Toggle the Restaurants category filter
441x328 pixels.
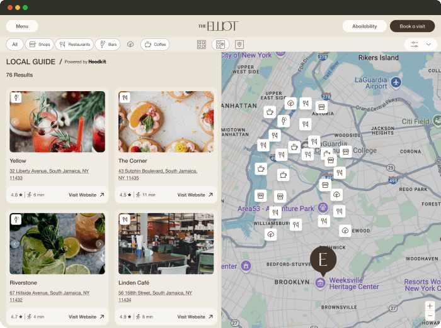tap(74, 45)
